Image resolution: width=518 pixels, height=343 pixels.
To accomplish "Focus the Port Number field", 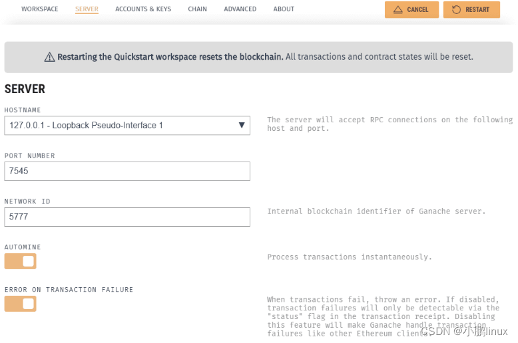I will pyautogui.click(x=127, y=171).
